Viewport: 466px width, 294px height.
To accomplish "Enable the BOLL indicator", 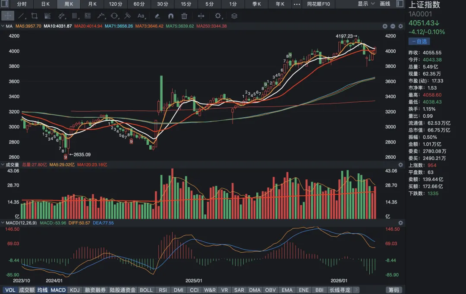I will coord(146,290).
